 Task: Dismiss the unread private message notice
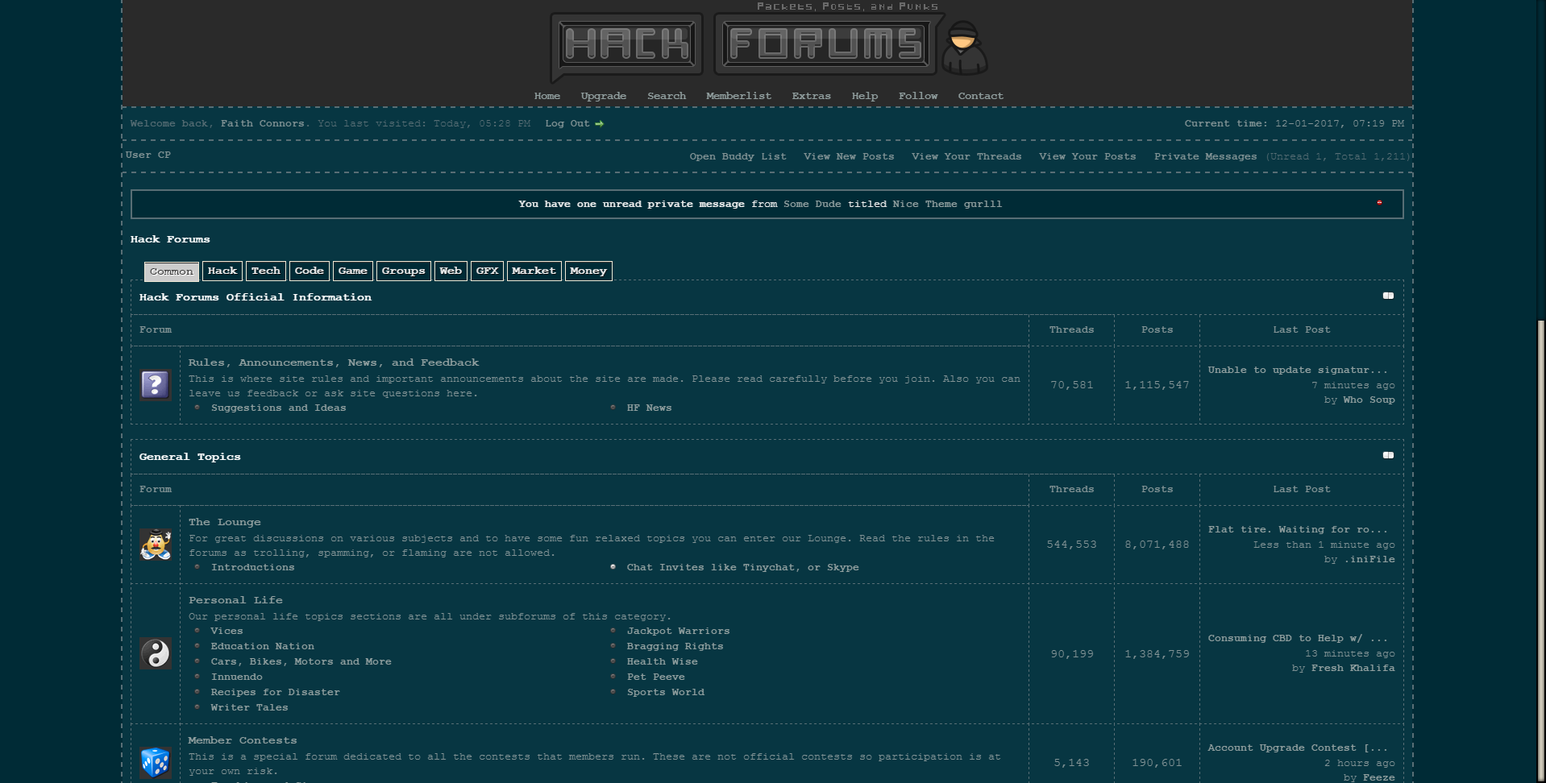(1379, 203)
